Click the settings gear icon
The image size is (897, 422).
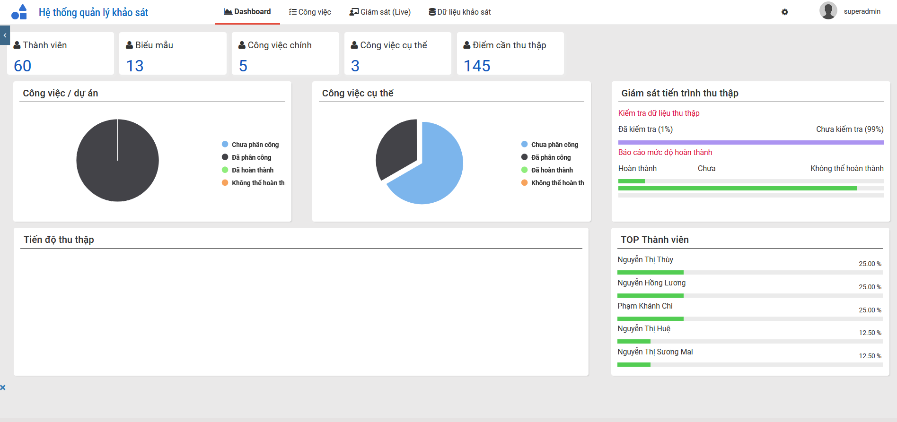click(785, 12)
